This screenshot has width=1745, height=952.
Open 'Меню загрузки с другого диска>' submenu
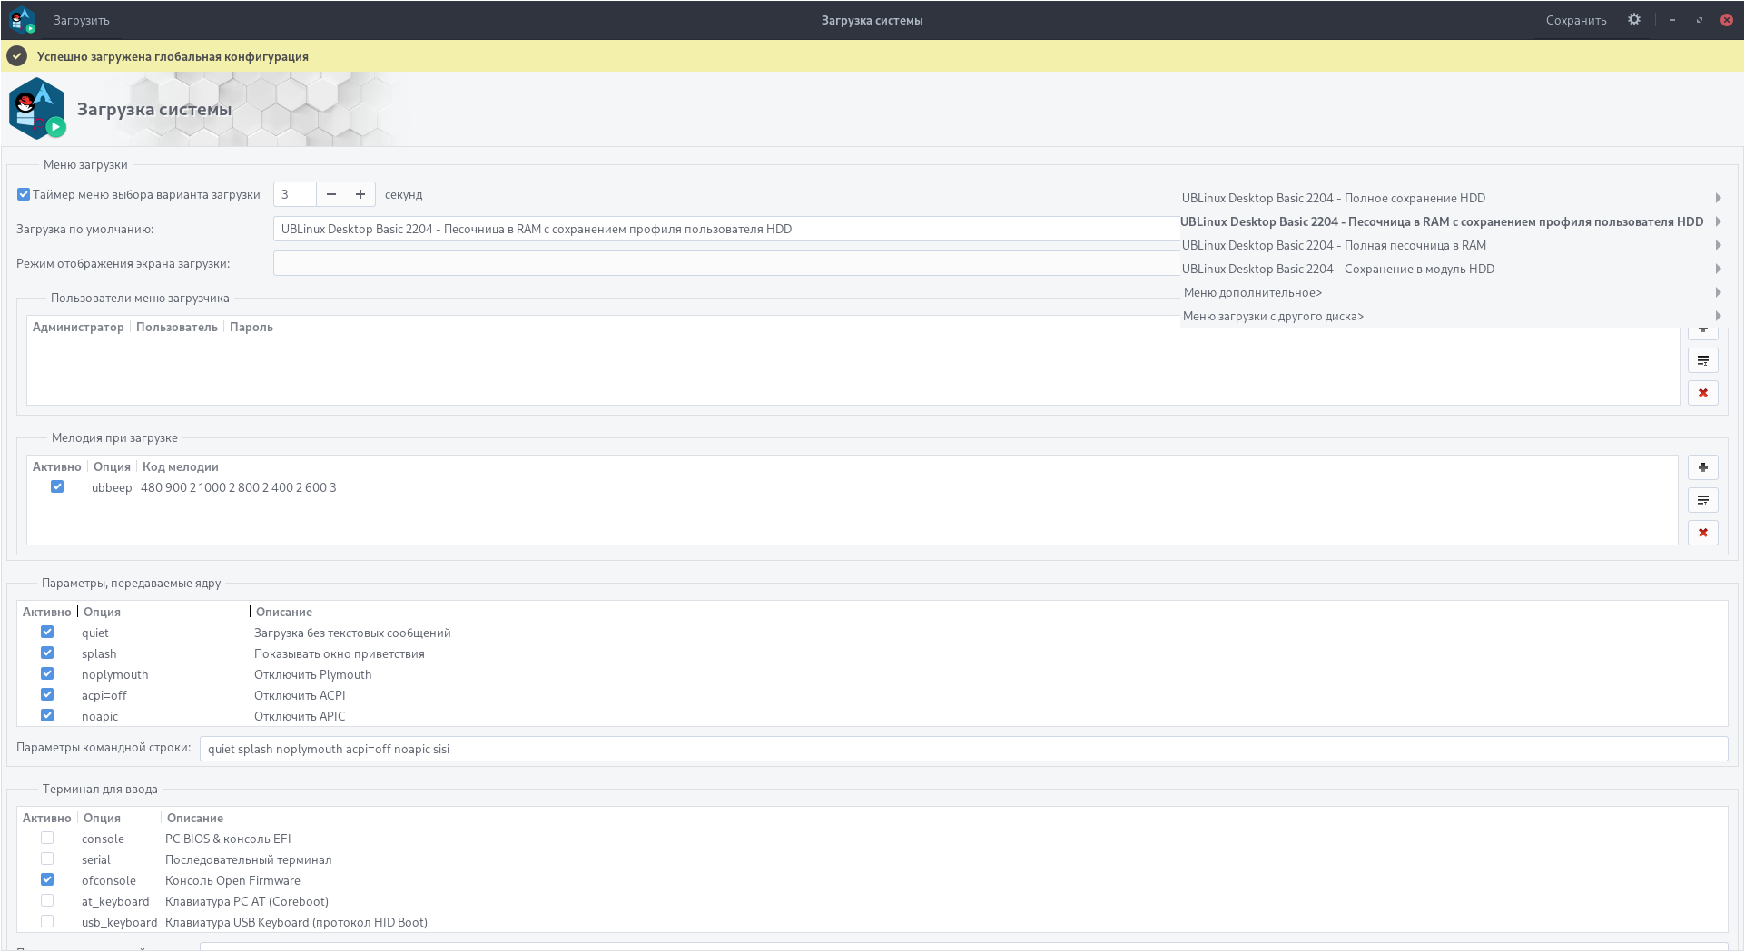[1452, 316]
